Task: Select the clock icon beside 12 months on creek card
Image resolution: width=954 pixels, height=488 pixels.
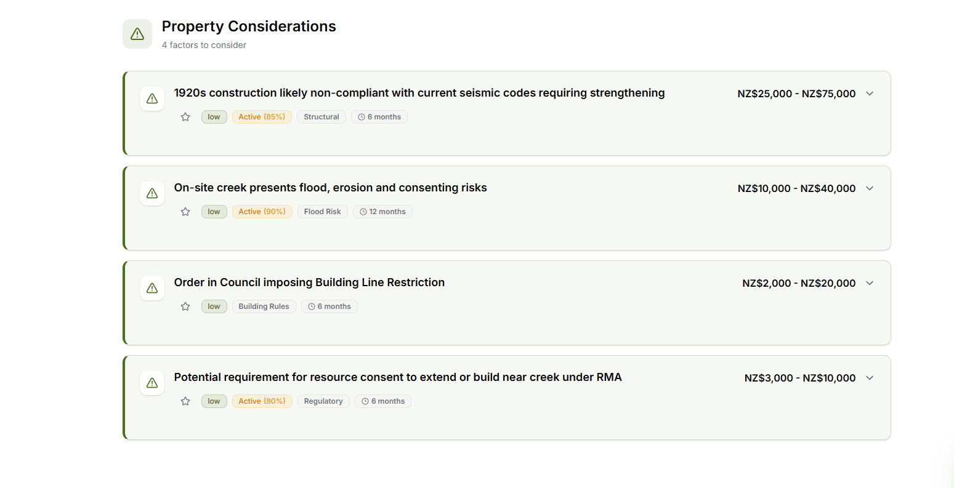Action: [363, 211]
